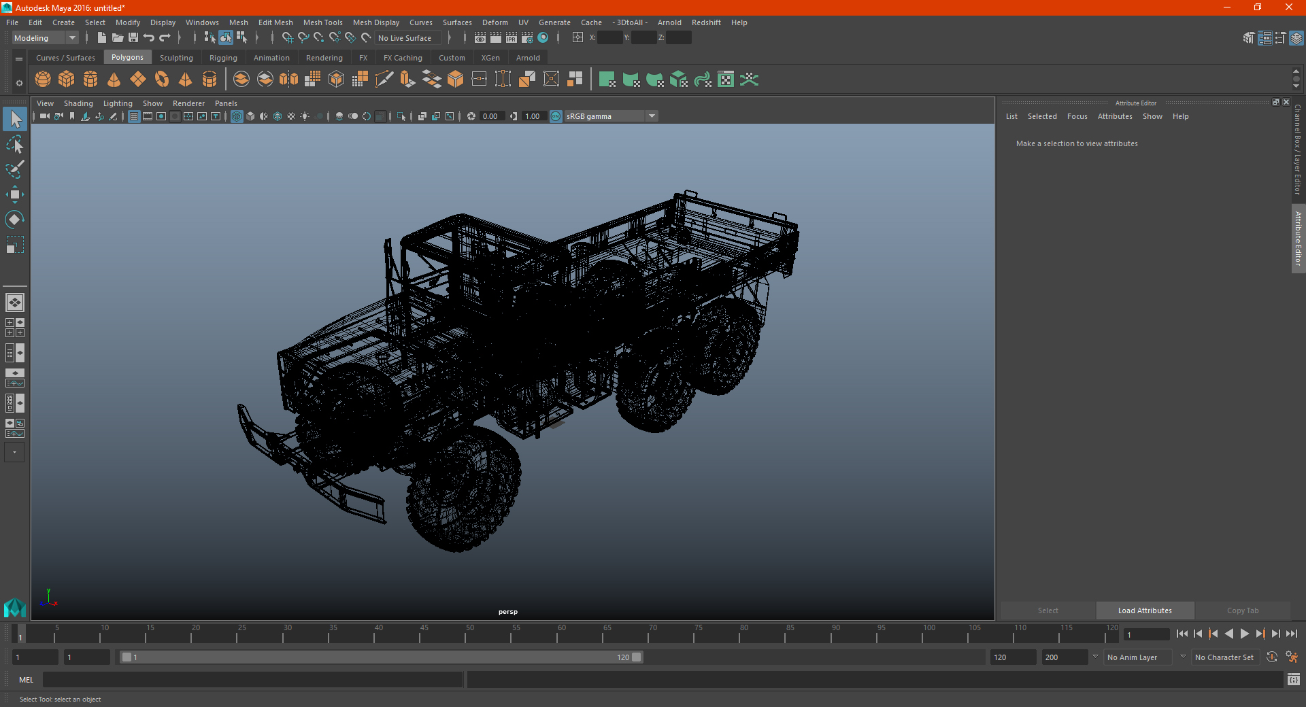Viewport: 1306px width, 707px height.
Task: Toggle snap to grids
Action: [x=288, y=38]
